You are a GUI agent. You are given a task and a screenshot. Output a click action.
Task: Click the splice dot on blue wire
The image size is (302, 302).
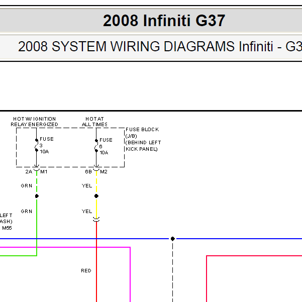pos(173,239)
